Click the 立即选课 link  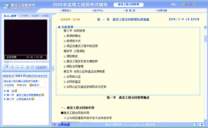(64, 125)
